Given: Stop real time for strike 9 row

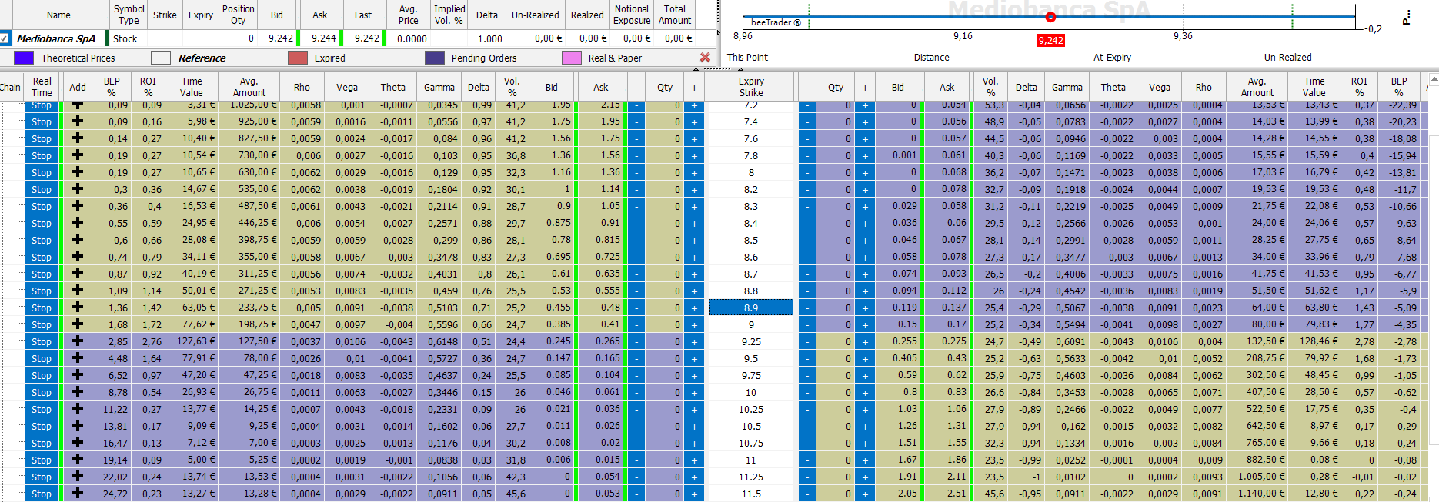Looking at the screenshot, I should (x=42, y=324).
